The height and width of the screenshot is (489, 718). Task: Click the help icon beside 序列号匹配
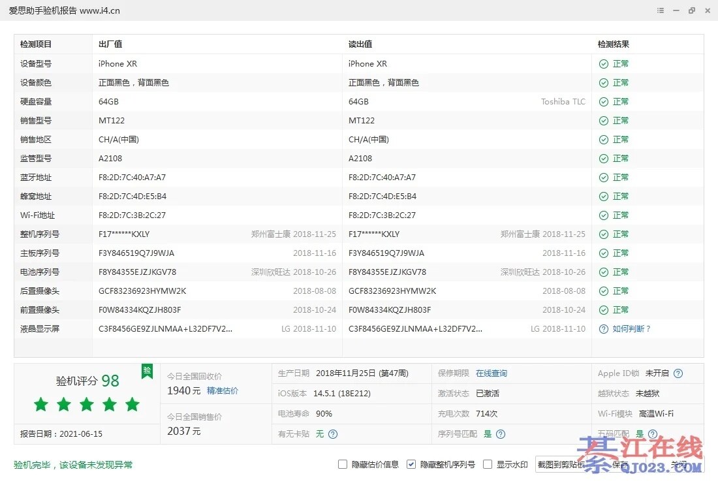500,434
